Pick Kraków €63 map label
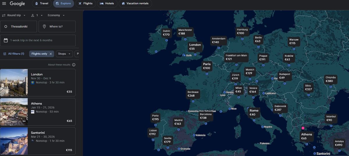This screenshot has height=156, width=349. pyautogui.click(x=289, y=58)
